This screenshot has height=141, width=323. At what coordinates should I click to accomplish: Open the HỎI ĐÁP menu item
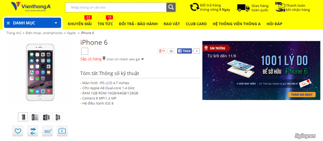[274, 24]
